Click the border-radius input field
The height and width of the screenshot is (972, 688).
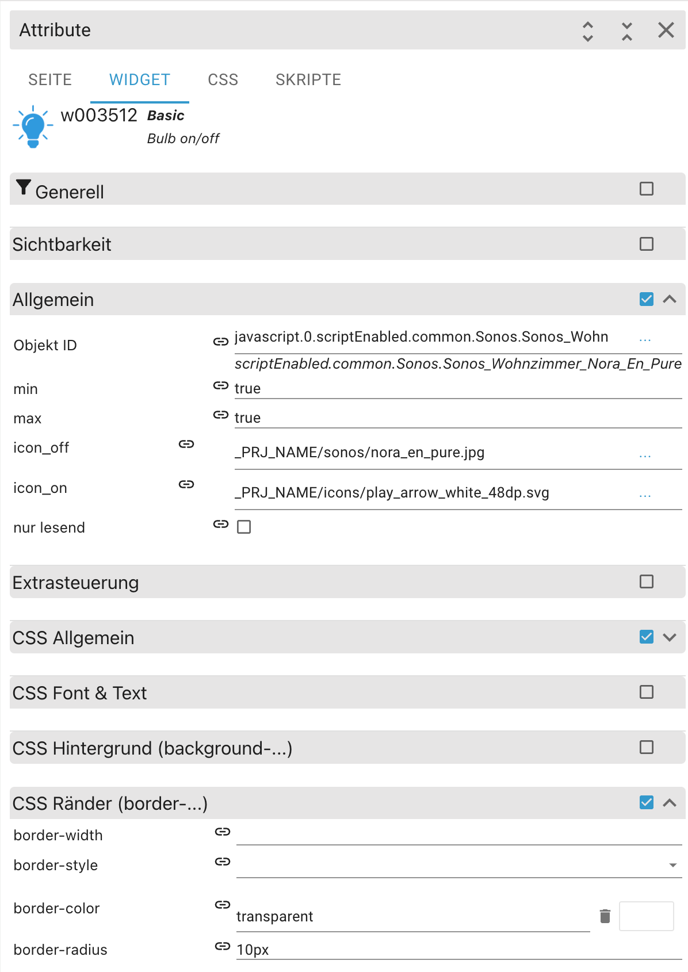[x=458, y=950]
